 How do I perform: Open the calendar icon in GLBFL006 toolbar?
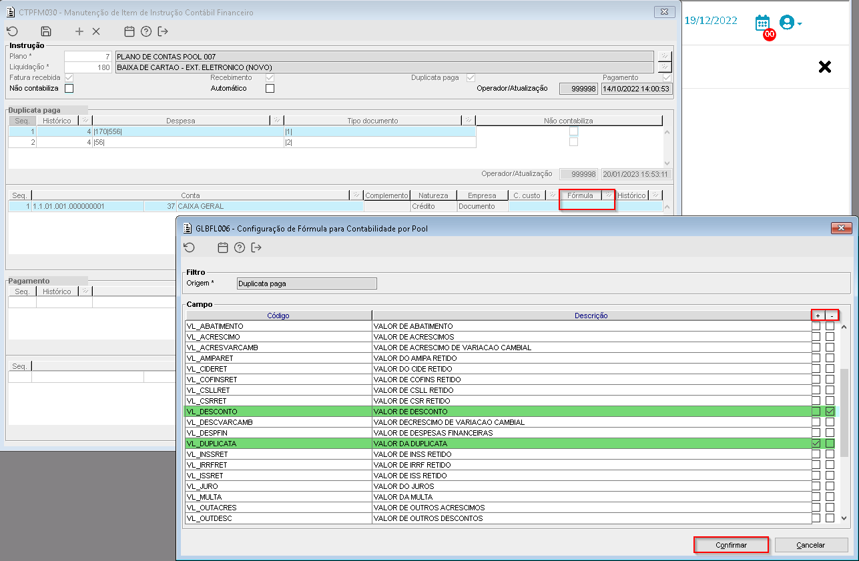[223, 247]
